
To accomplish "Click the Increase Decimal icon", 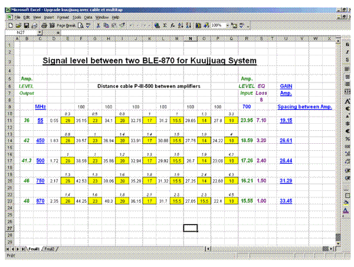I will (x=348, y=154).
